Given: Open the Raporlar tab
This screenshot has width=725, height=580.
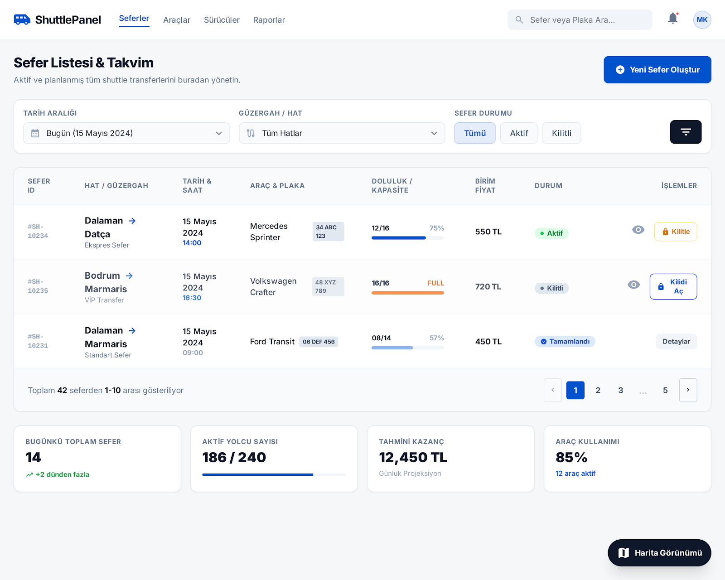Looking at the screenshot, I should (x=269, y=20).
